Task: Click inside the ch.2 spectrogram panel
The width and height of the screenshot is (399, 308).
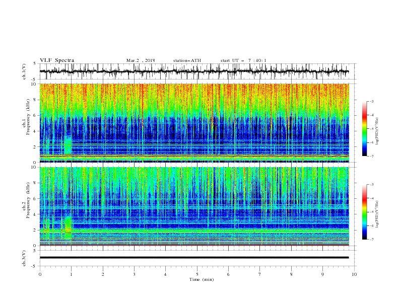Action: [x=194, y=206]
